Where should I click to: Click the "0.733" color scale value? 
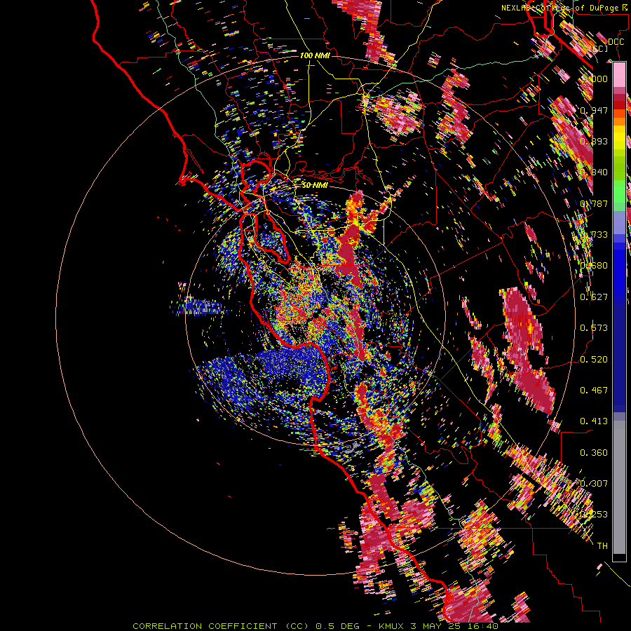coord(594,235)
